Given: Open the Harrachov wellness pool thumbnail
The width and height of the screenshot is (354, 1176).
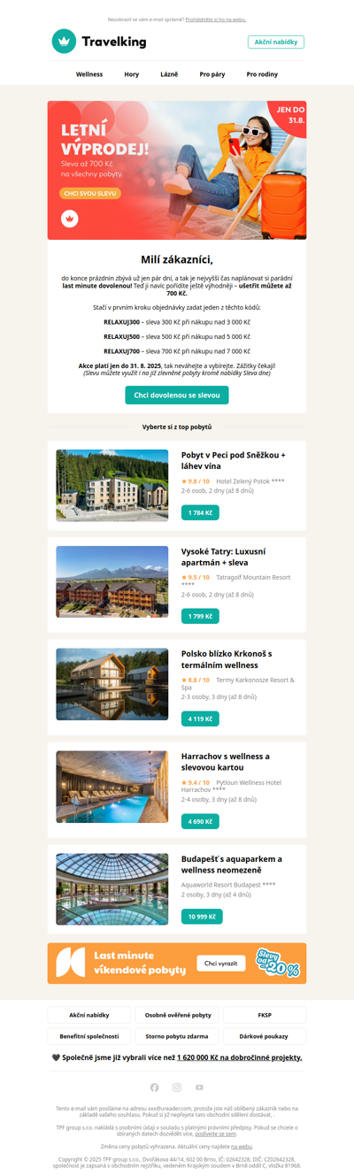Looking at the screenshot, I should pos(112,787).
